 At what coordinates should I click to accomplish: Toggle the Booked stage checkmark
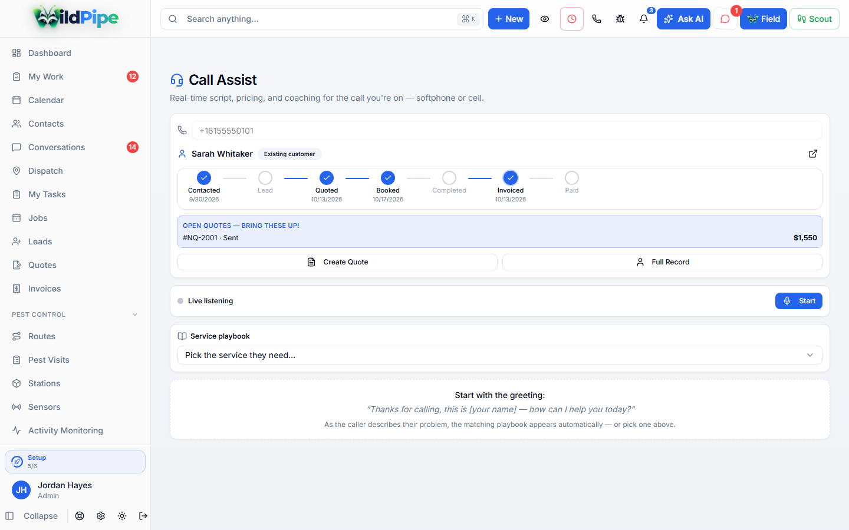pyautogui.click(x=388, y=178)
